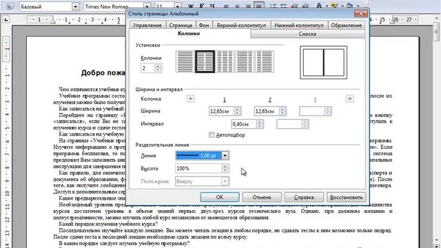The width and height of the screenshot is (441, 248).
Task: Select the Колонки tab
Action: (189, 34)
